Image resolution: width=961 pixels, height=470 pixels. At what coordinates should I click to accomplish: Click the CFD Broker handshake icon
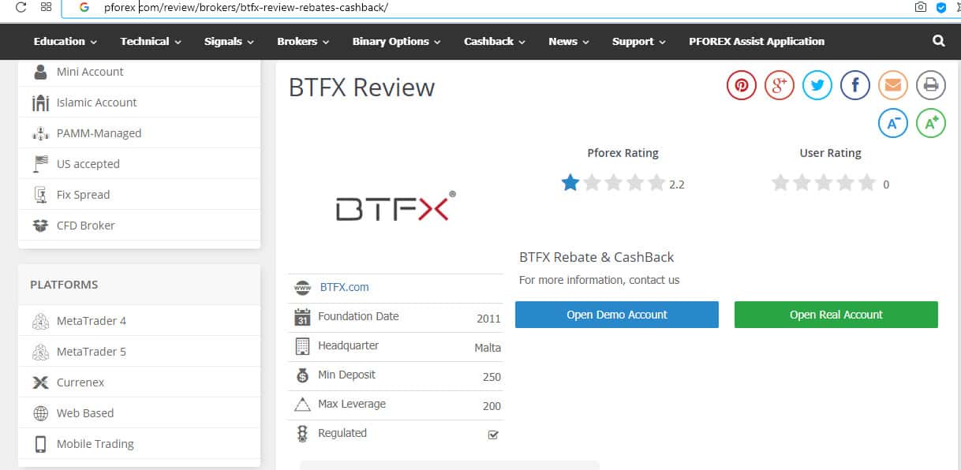(x=40, y=226)
